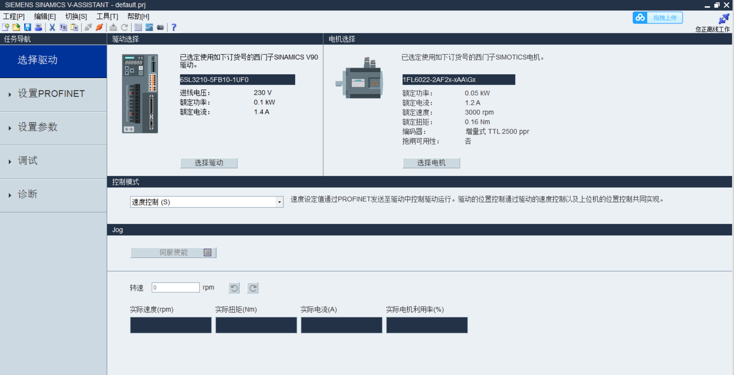Click the 选择驱动 button under drive info
Viewport: 734px width, 375px height.
pos(209,163)
